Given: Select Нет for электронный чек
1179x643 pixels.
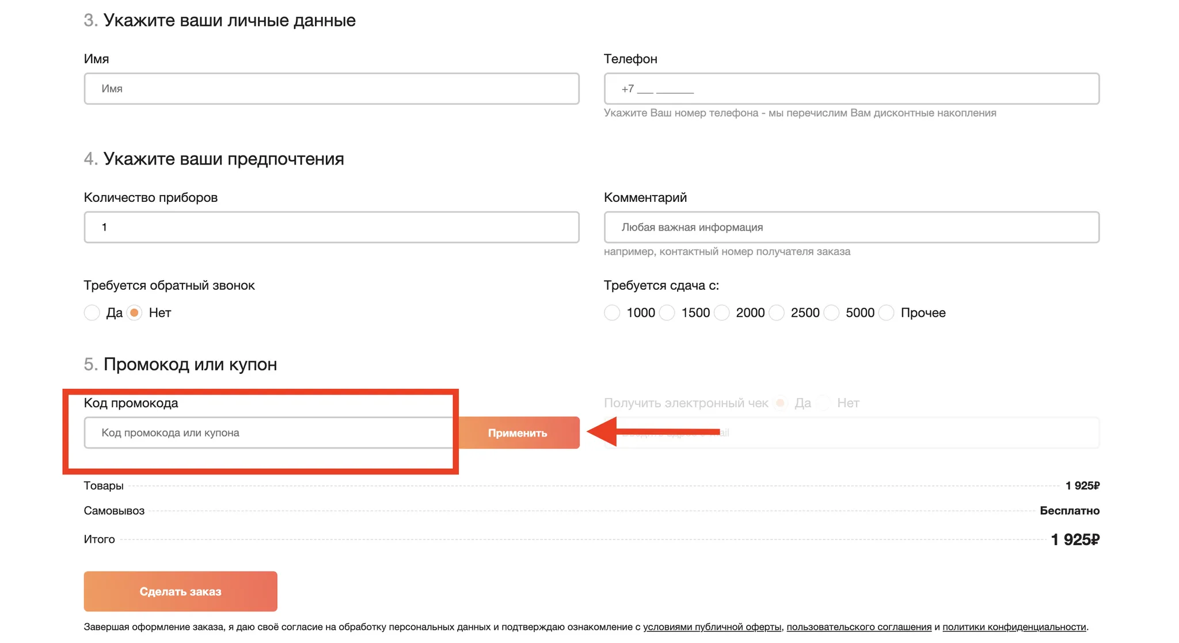Looking at the screenshot, I should pos(824,403).
